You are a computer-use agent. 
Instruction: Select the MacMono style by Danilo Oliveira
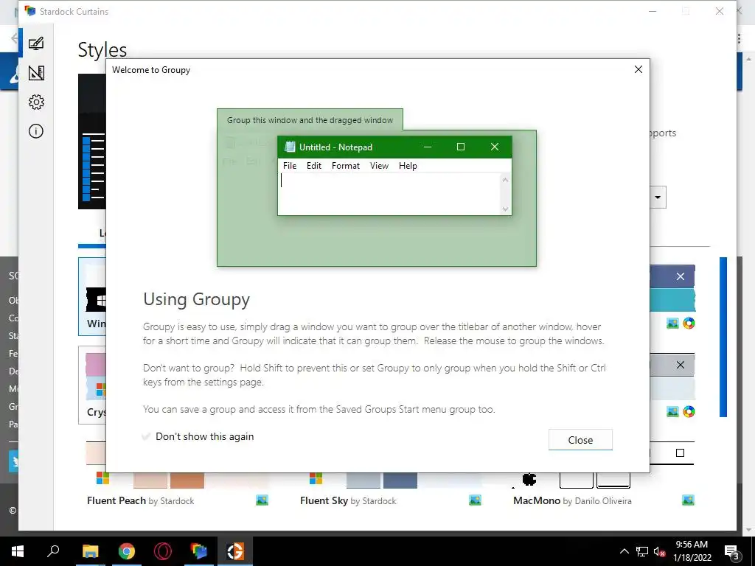tap(572, 500)
